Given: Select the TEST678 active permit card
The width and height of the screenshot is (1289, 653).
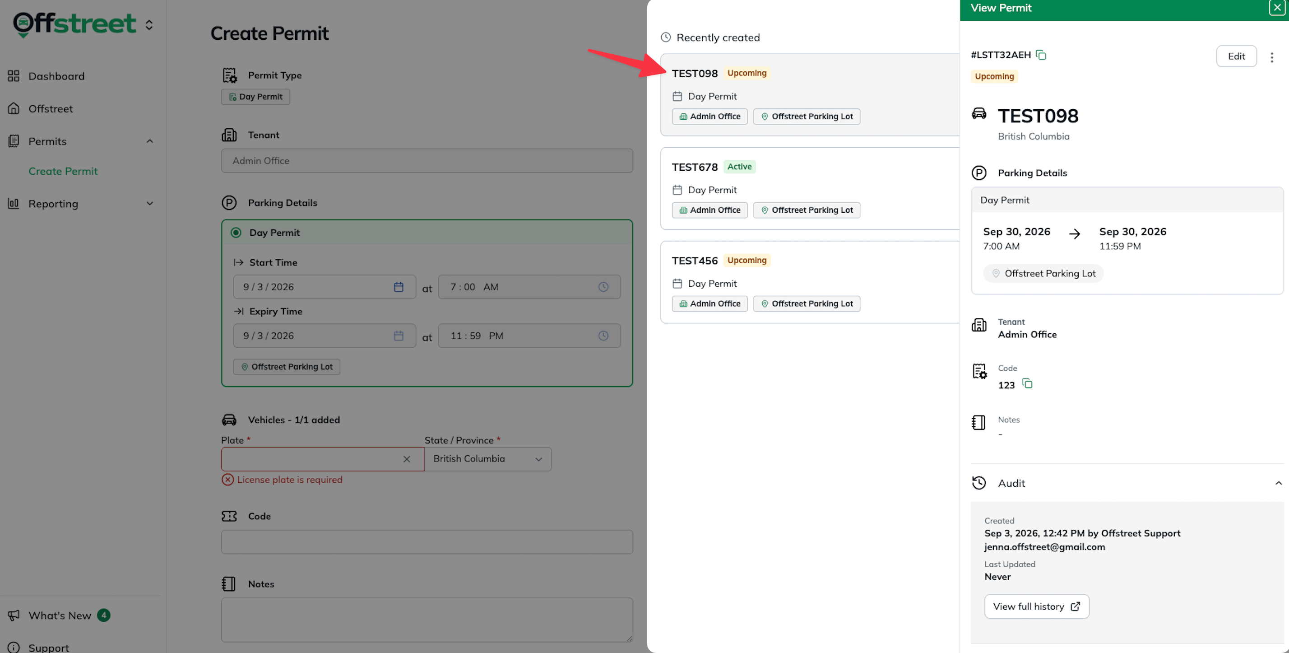Looking at the screenshot, I should pyautogui.click(x=810, y=189).
